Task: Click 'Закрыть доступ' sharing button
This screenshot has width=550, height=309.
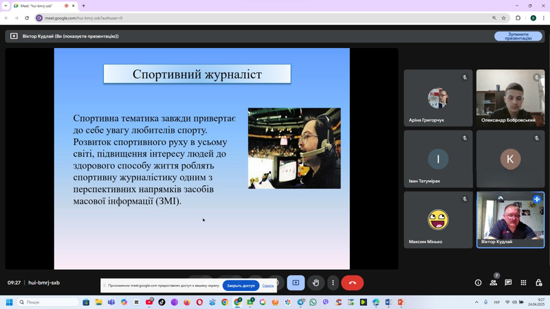Action: click(241, 286)
